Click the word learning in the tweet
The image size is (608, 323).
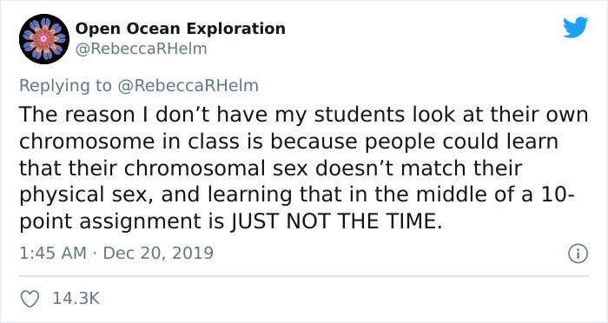point(249,195)
